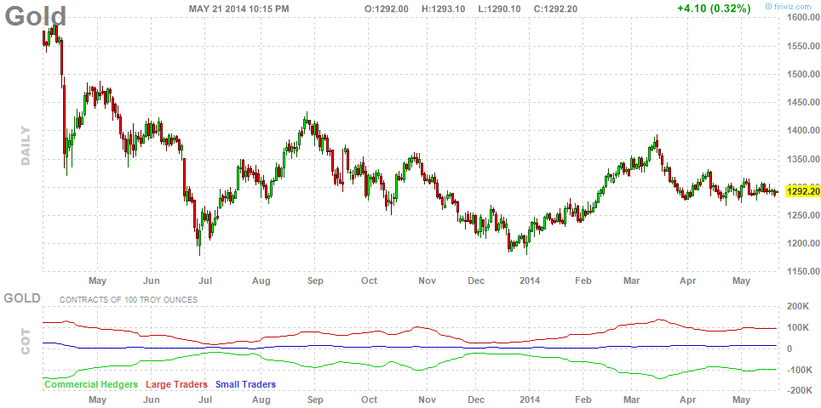Click Jul under the price chart
This screenshot has height=408, width=821.
205,281
